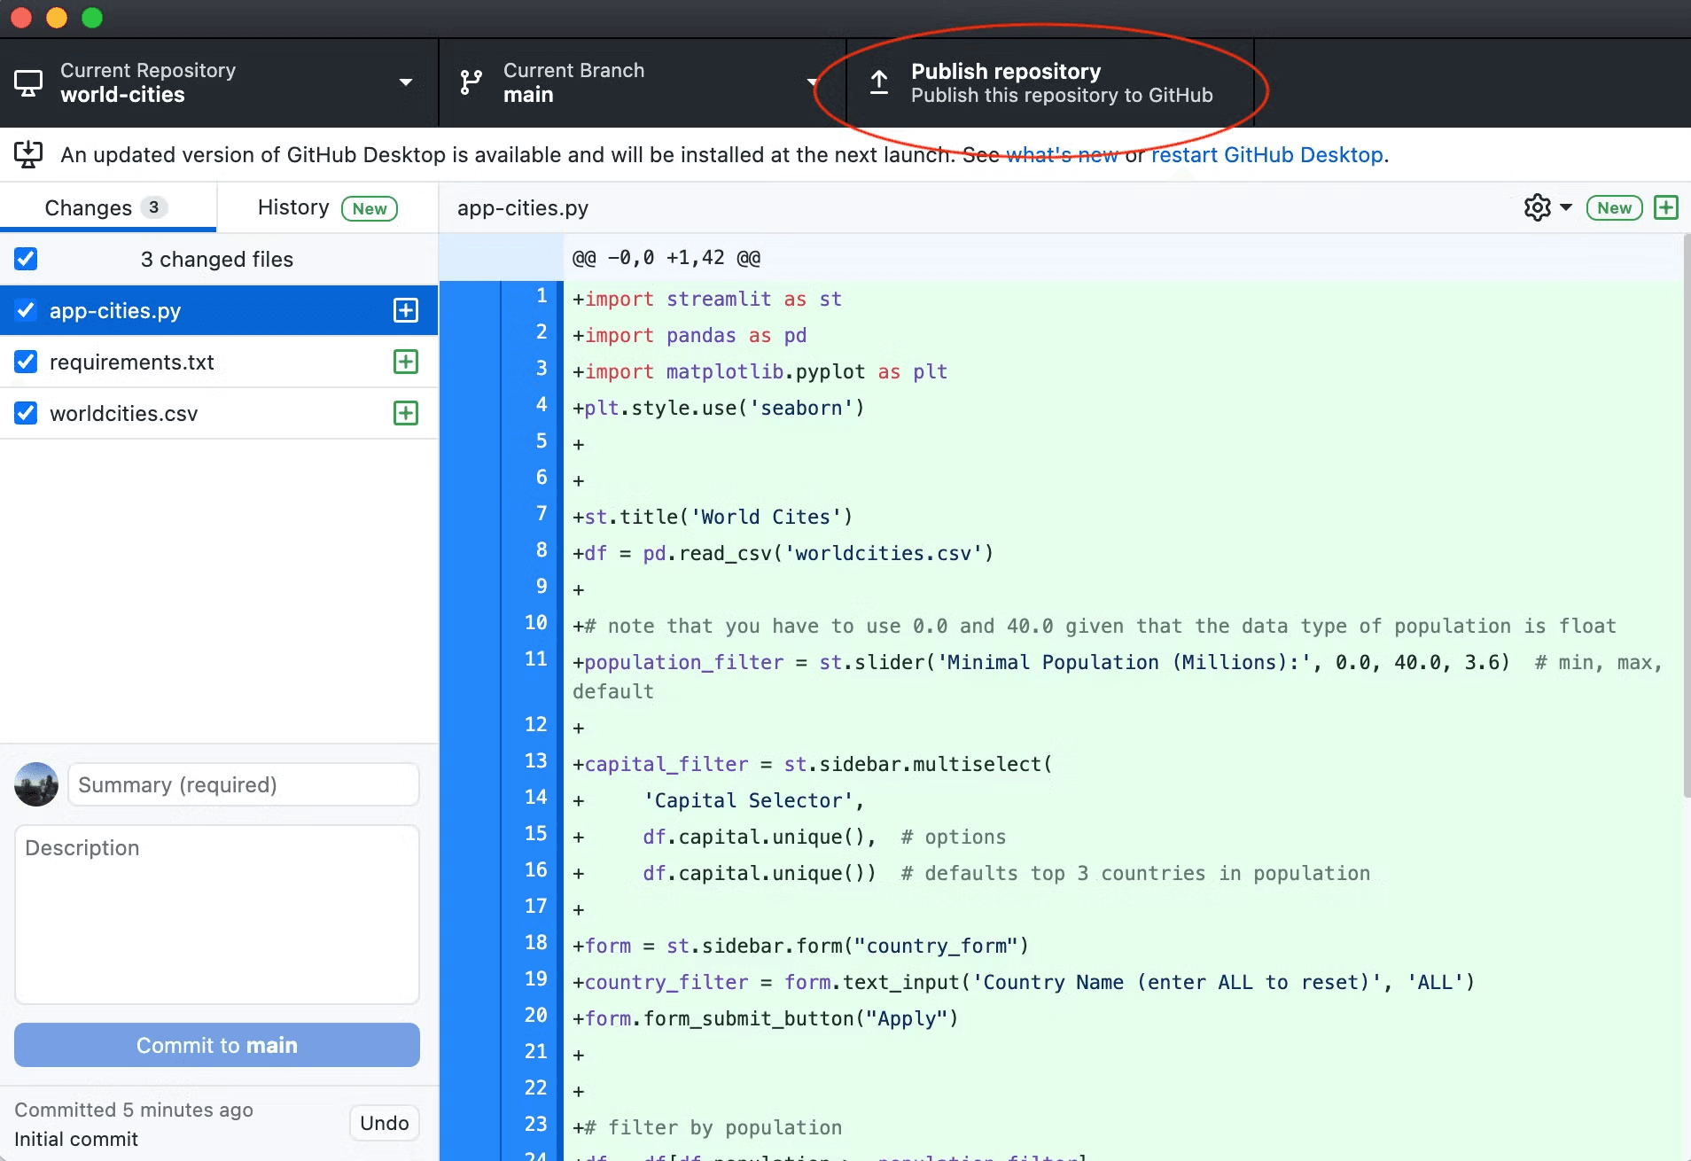Select diff line number 18
This screenshot has width=1691, height=1161.
[x=535, y=942]
